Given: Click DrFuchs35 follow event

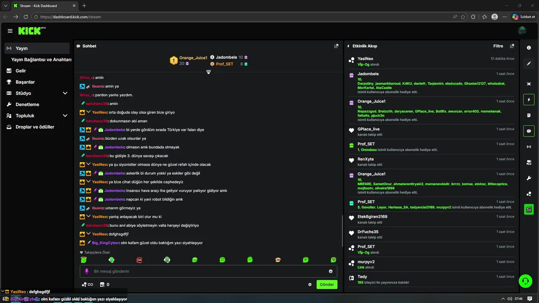Looking at the screenshot, I should (432, 234).
